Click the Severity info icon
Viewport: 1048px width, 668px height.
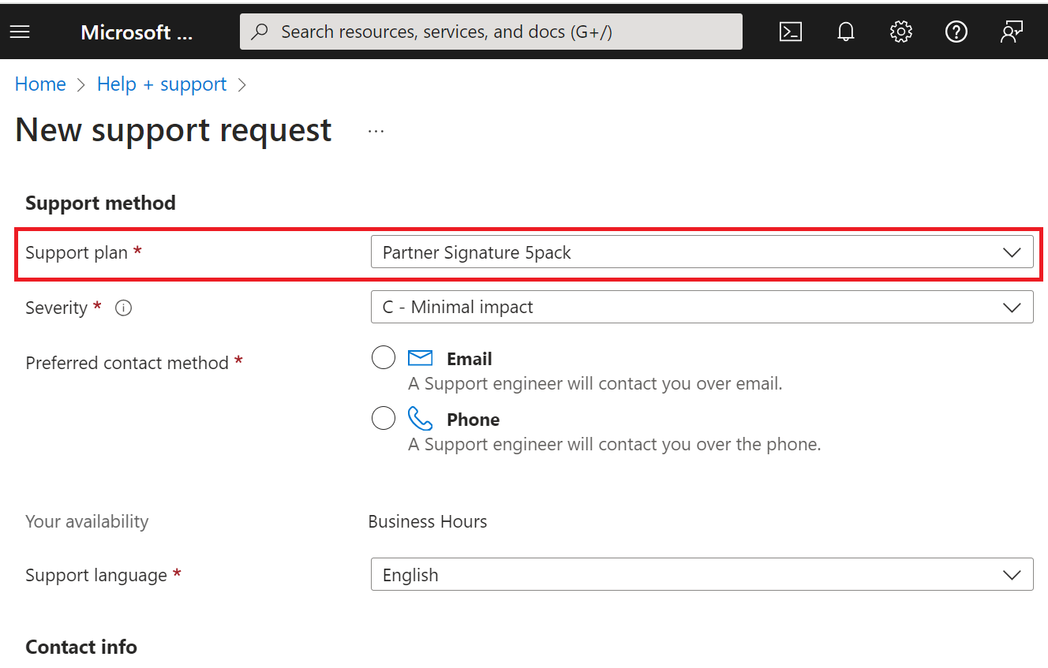(123, 308)
